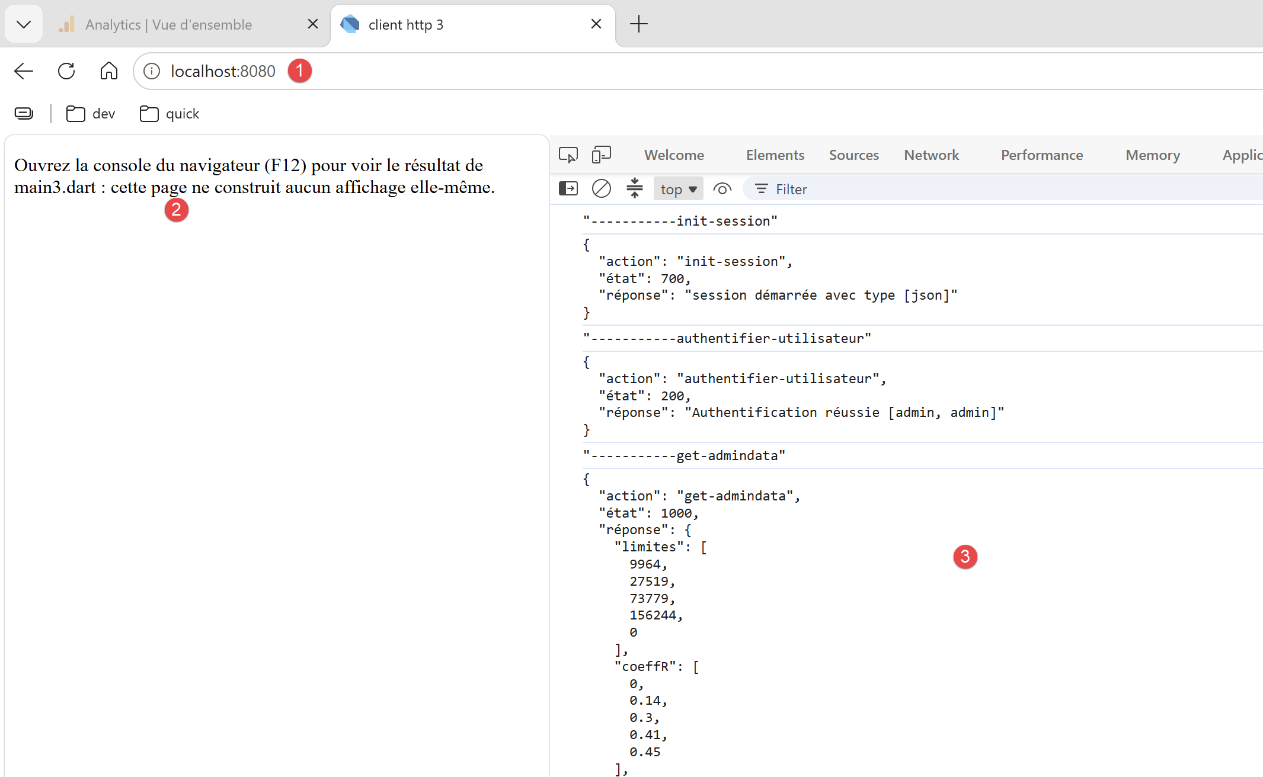This screenshot has height=777, width=1263.
Task: Click the authentifier-utilisateur separator log line
Action: pos(727,338)
